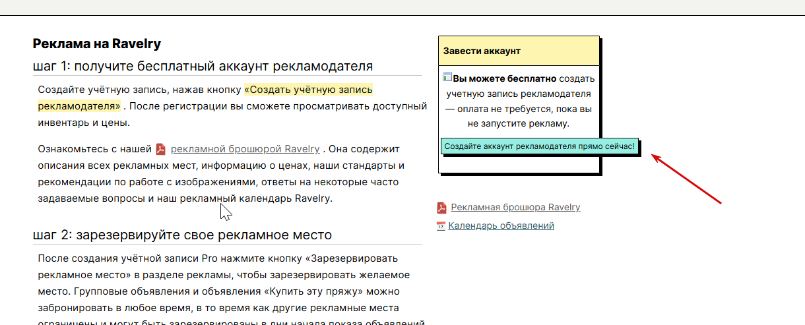Open the inline link рекламной брошюрой Ravelry
This screenshot has width=805, height=325.
point(245,149)
